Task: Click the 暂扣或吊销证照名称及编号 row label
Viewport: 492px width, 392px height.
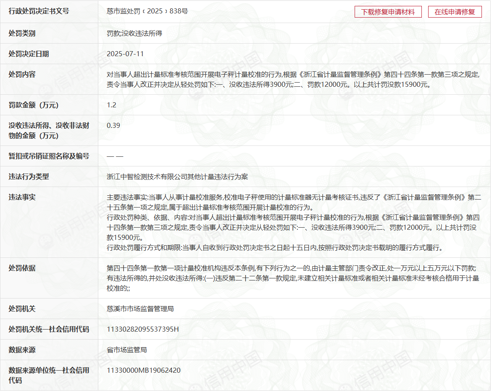Action: [49, 156]
